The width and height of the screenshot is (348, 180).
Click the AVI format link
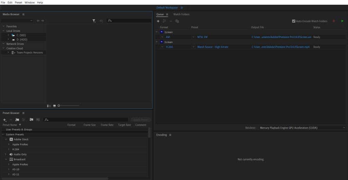[x=168, y=37]
